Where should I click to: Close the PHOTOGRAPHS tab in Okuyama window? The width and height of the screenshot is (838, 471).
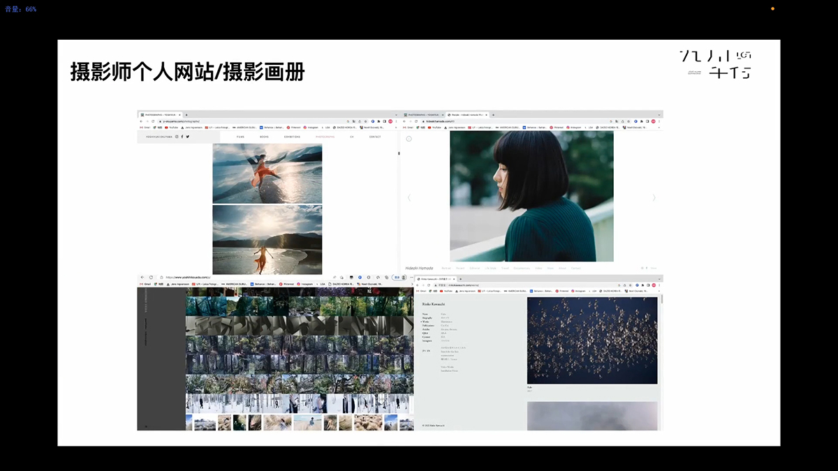pyautogui.click(x=179, y=114)
